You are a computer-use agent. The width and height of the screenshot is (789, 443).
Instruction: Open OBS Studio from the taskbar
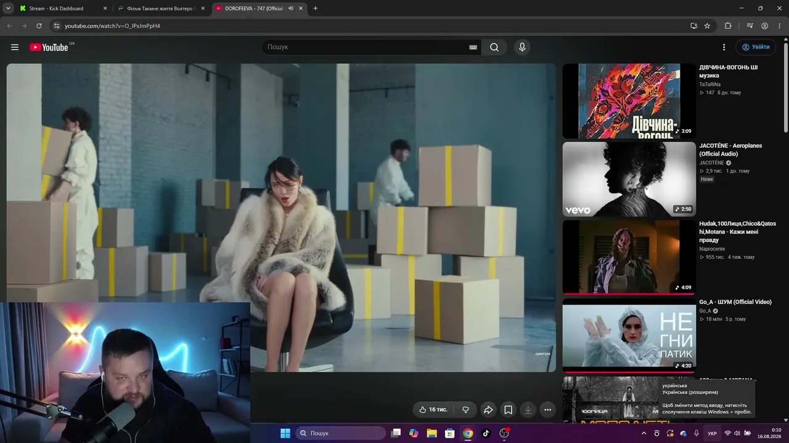click(x=504, y=433)
